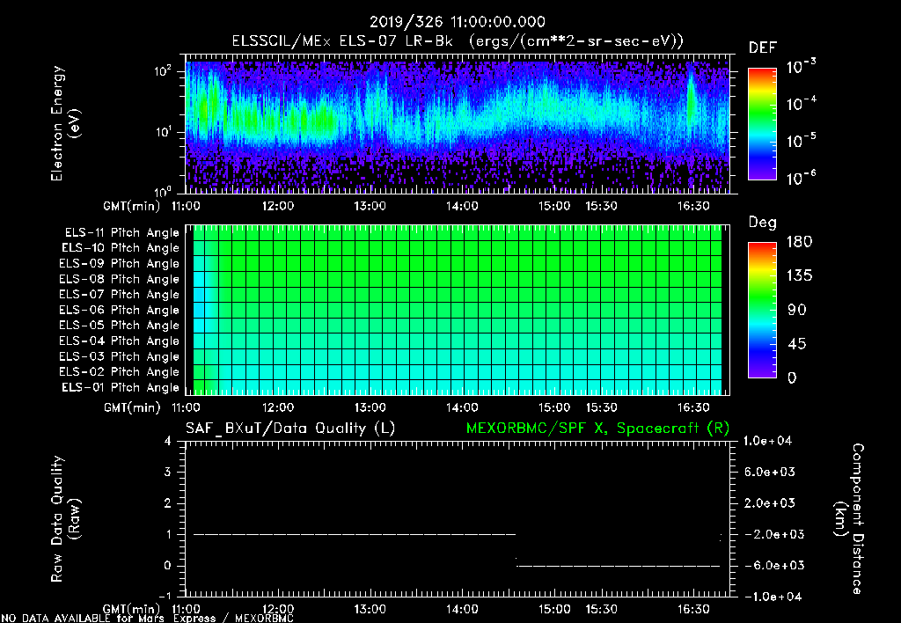The width and height of the screenshot is (901, 623).
Task: Click the DEF color bar label
Action: pos(763,48)
